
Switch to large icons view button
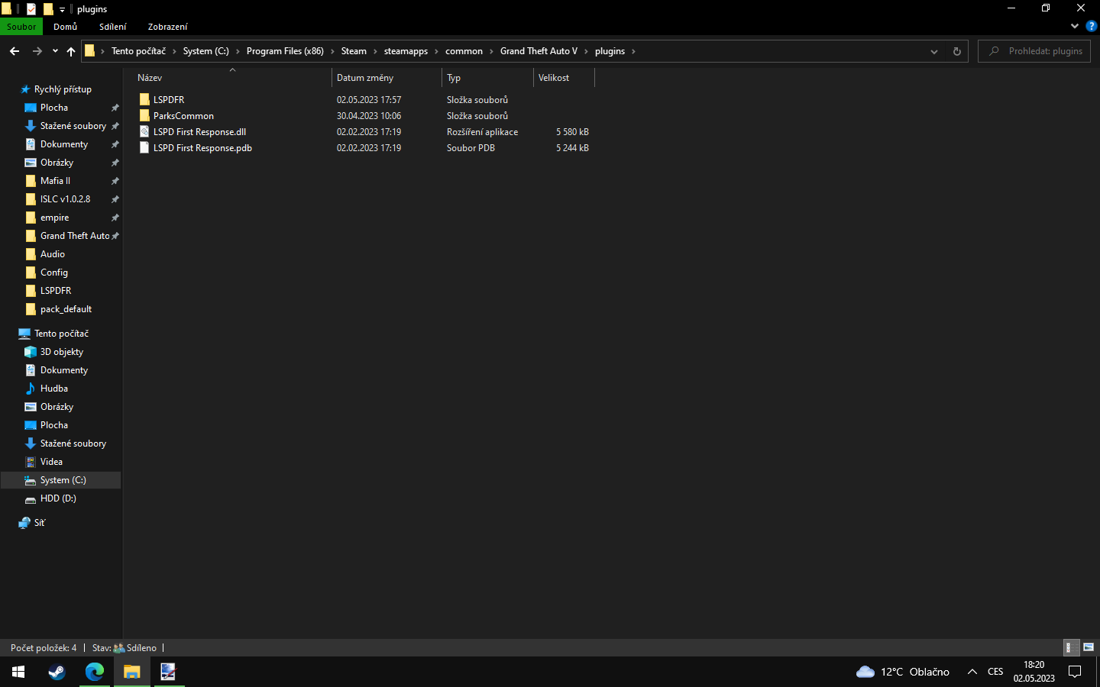point(1089,647)
